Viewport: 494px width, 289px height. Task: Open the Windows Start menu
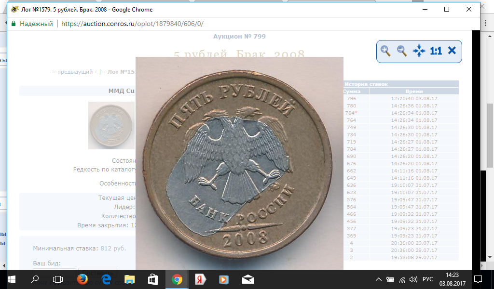(x=12, y=279)
